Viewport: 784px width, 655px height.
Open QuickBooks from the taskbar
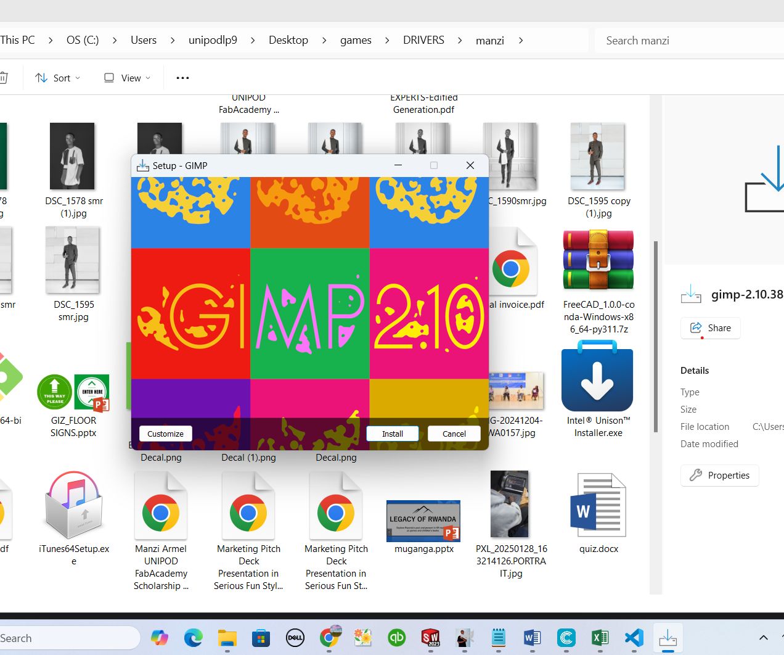tap(396, 638)
